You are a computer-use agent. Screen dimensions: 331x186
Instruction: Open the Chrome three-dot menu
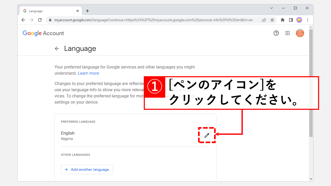307,20
